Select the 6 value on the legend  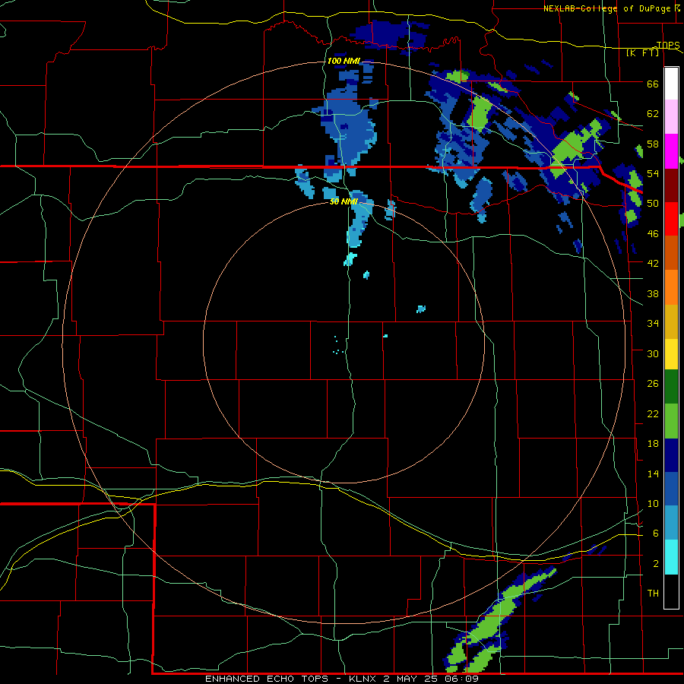tap(656, 534)
